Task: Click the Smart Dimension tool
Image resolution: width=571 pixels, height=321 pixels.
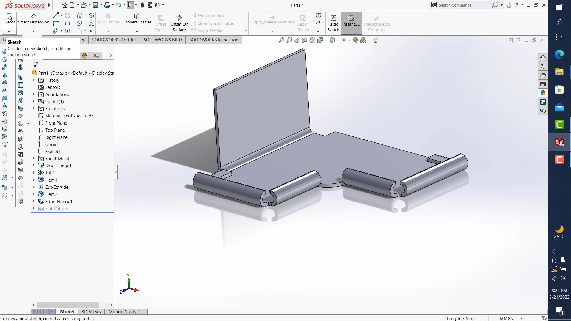Action: click(x=34, y=18)
